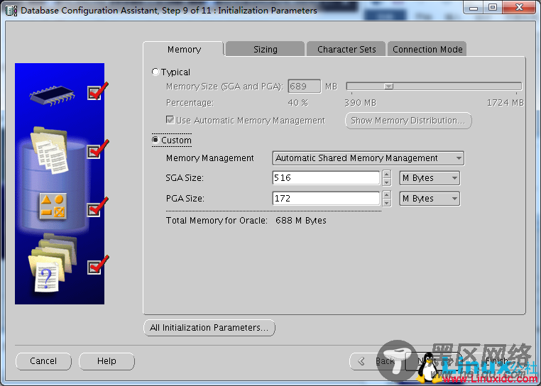Click the 40 % percentage value

tap(297, 103)
